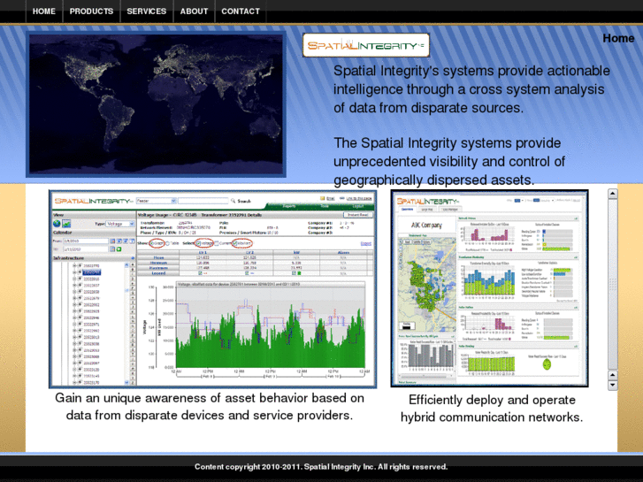Click the copyright 2010-2011 footer text
The width and height of the screenshot is (643, 482).
click(x=321, y=467)
